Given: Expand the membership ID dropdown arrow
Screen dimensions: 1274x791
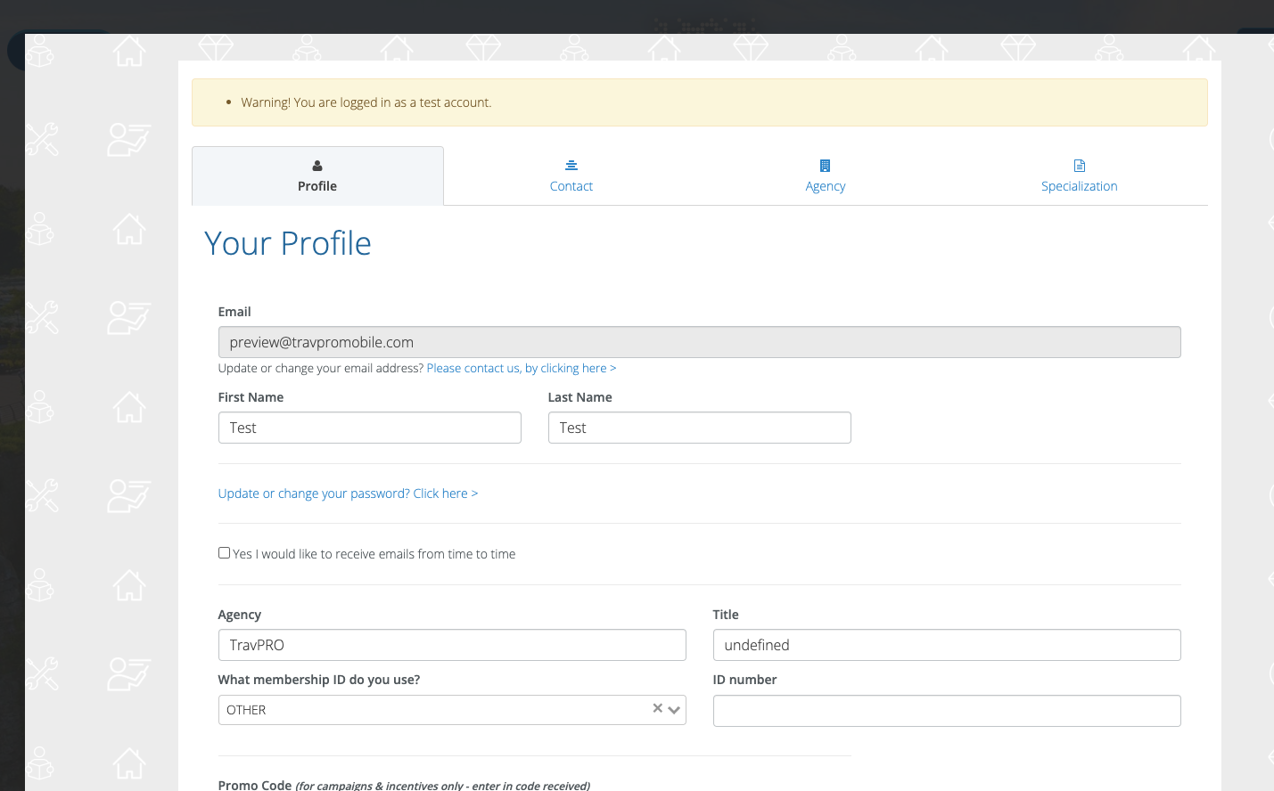Looking at the screenshot, I should (x=674, y=710).
